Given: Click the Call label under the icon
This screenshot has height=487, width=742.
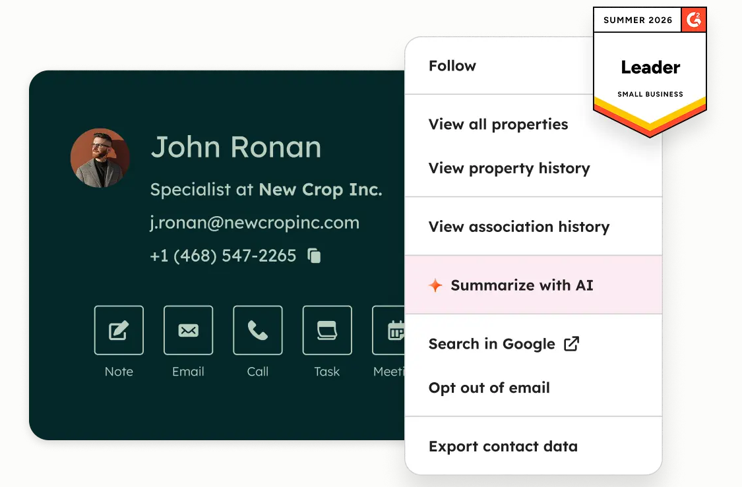Looking at the screenshot, I should point(258,372).
